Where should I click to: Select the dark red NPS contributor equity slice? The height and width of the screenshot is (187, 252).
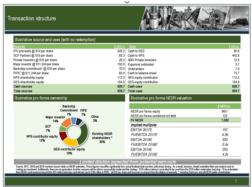[x=63, y=136]
